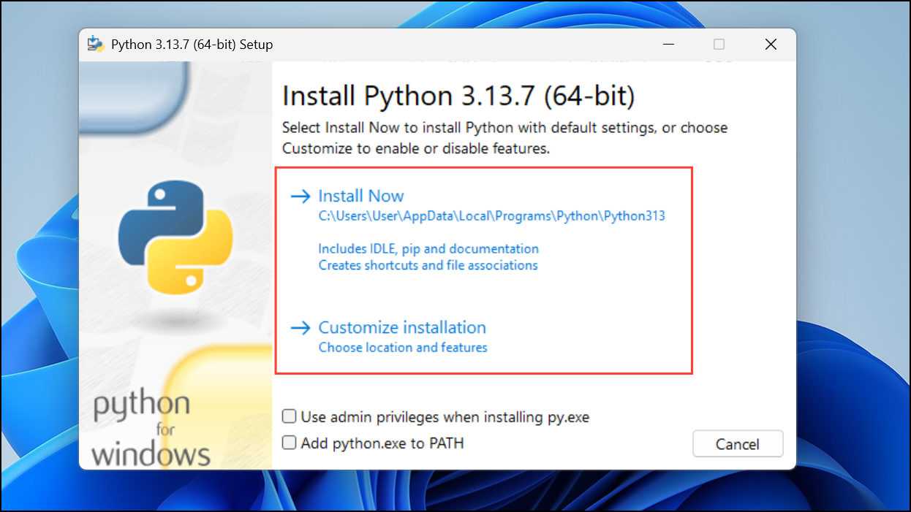911x512 pixels.
Task: Tick the Add python.exe to PATH checkbox
Action: [290, 442]
